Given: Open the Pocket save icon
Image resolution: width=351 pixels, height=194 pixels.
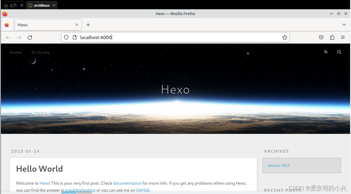Looking at the screenshot, I should [321, 37].
